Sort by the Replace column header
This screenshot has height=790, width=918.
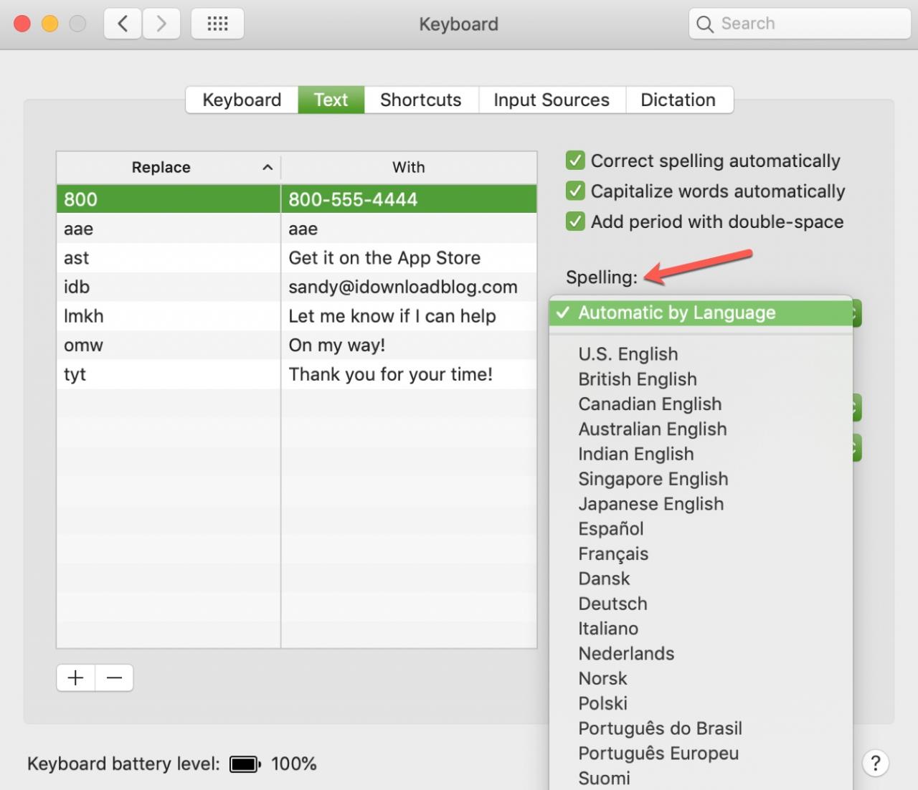click(x=161, y=167)
